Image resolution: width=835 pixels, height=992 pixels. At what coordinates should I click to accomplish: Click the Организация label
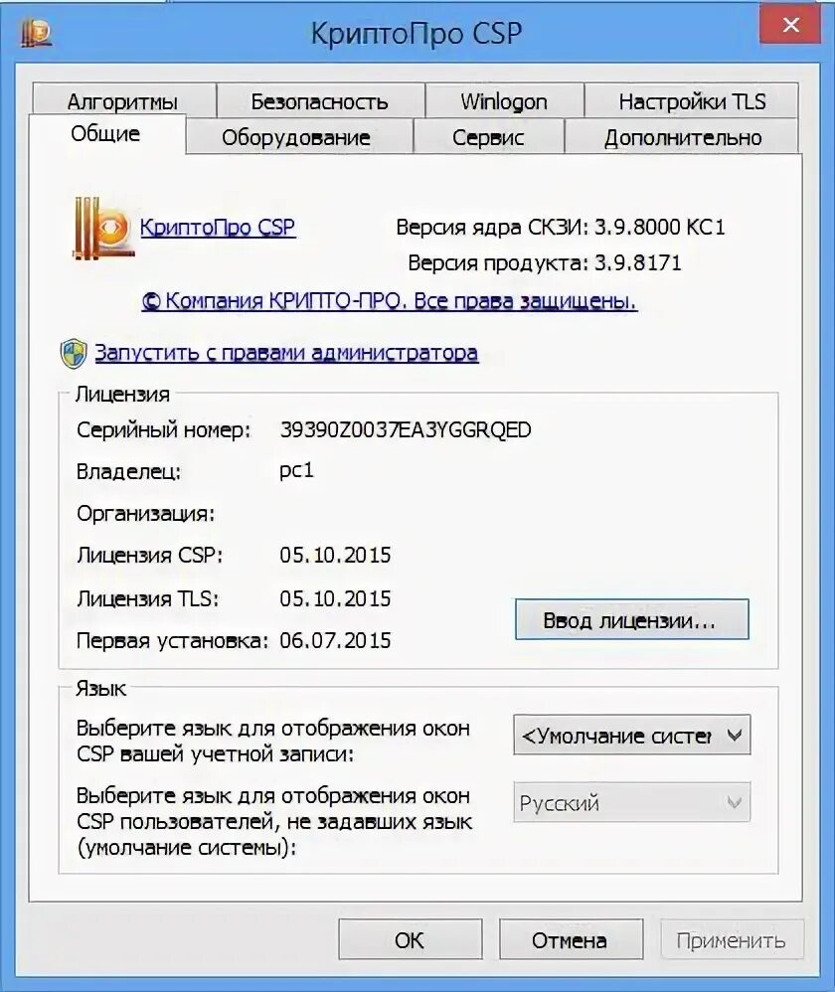click(x=146, y=514)
